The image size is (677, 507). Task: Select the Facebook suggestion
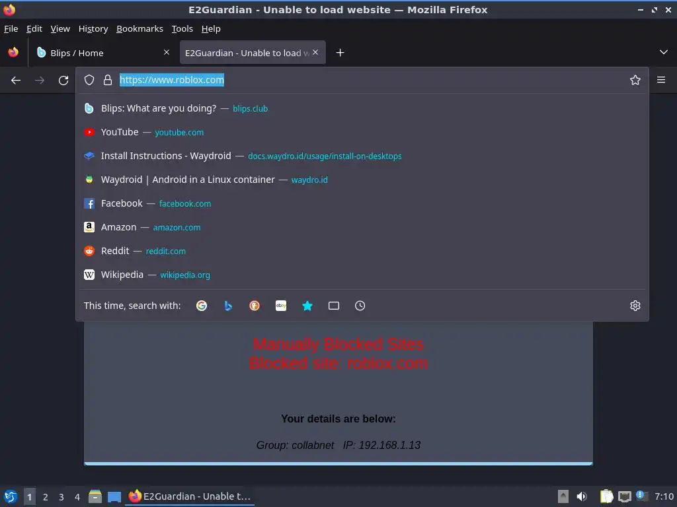tap(362, 203)
